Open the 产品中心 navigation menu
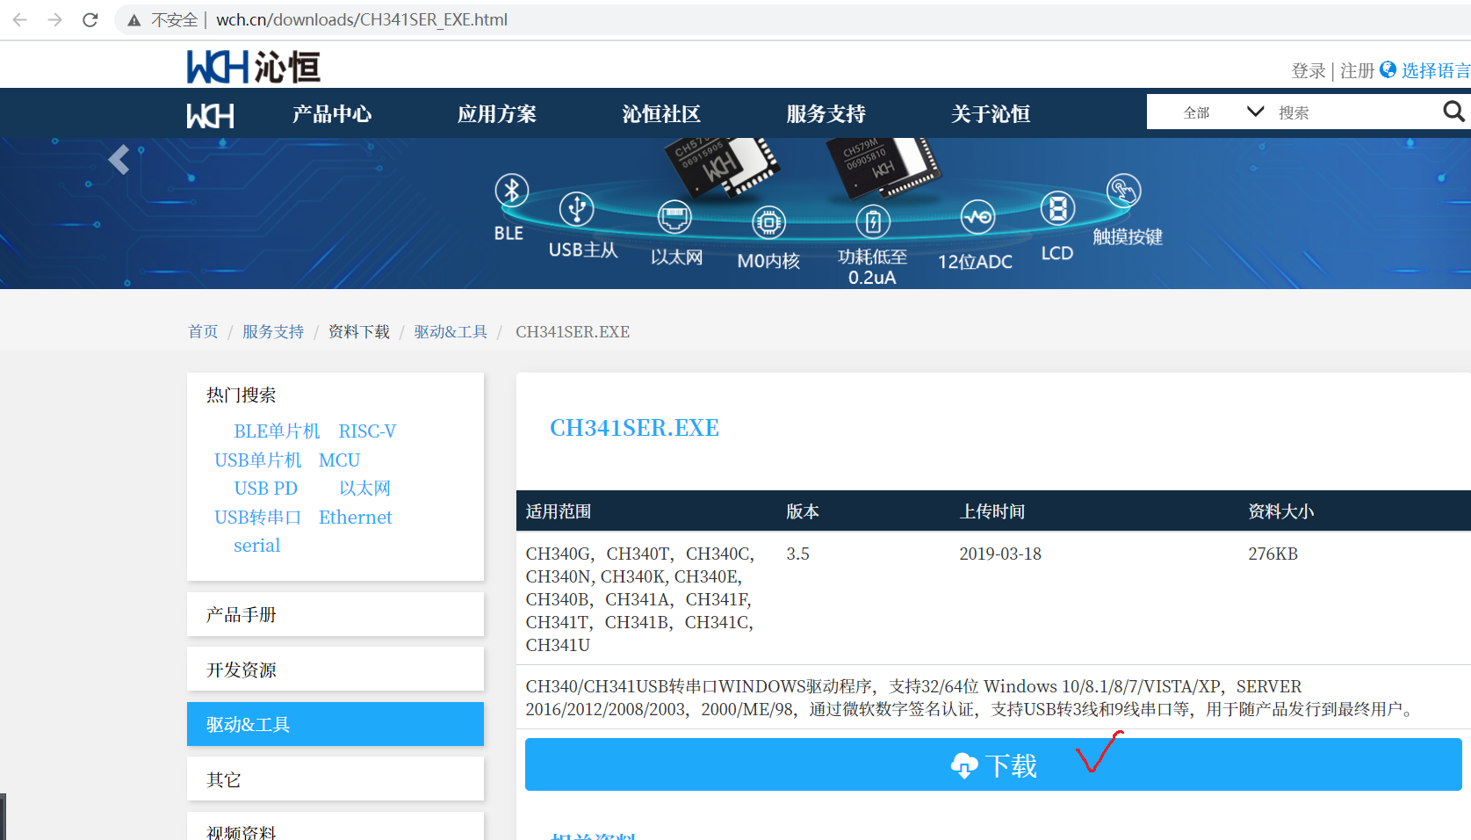 [x=332, y=113]
